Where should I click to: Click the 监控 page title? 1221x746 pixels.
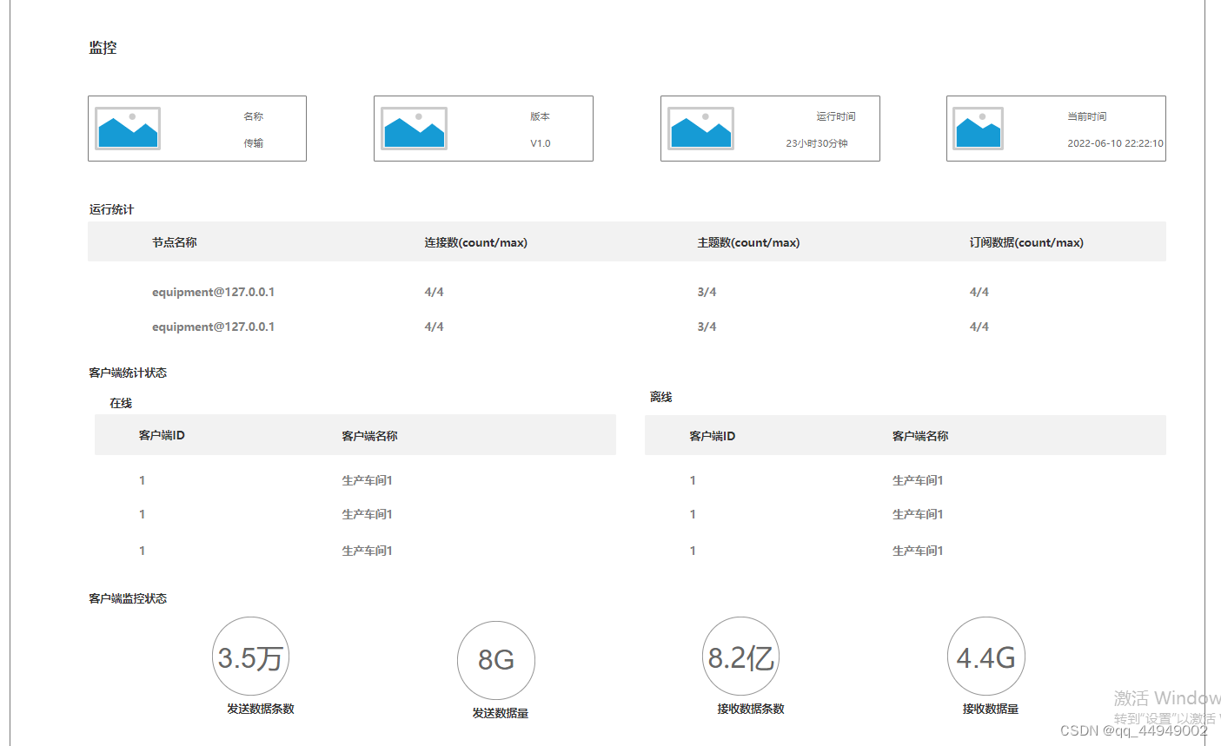[103, 48]
